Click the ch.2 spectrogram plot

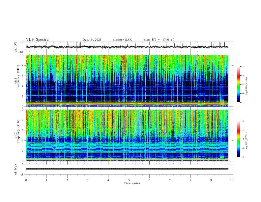127,135
